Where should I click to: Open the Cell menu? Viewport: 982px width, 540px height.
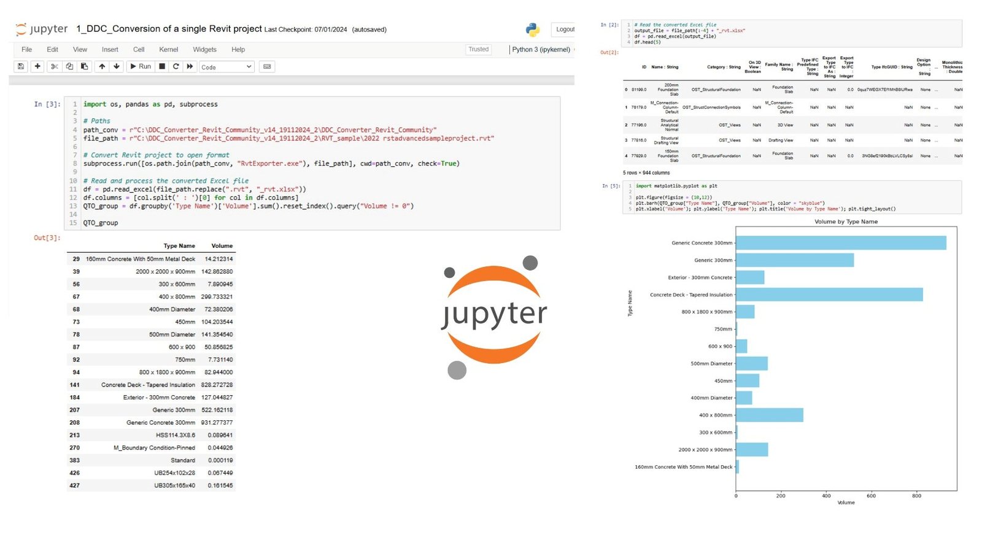[x=139, y=50]
